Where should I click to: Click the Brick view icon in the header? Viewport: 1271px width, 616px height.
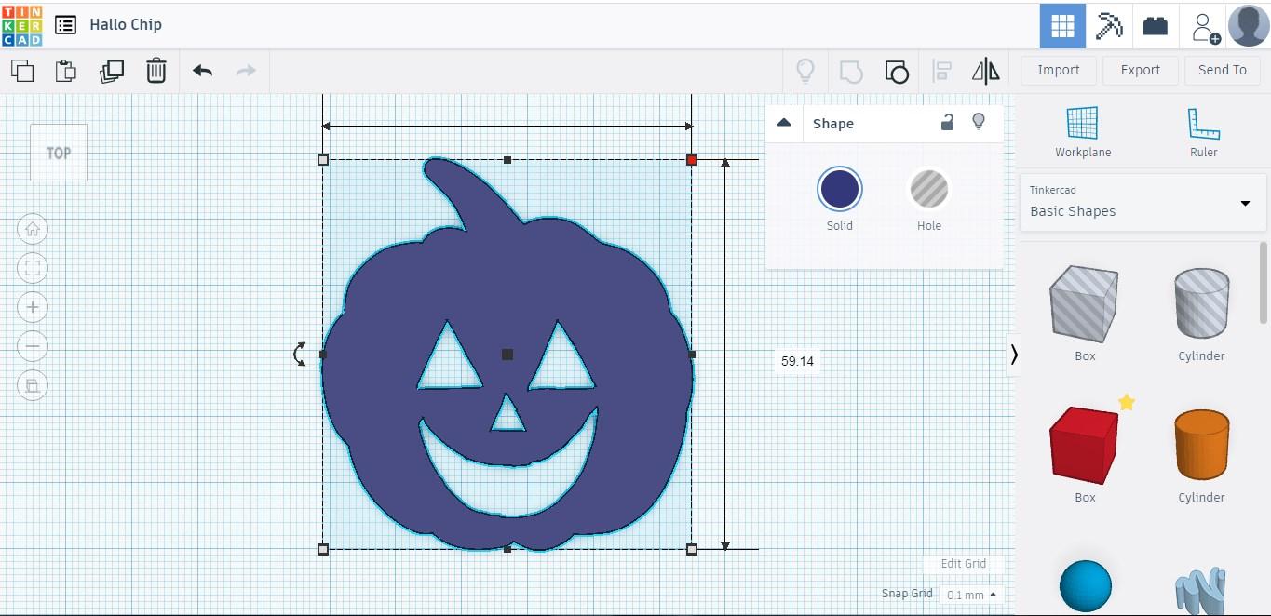[x=1155, y=25]
